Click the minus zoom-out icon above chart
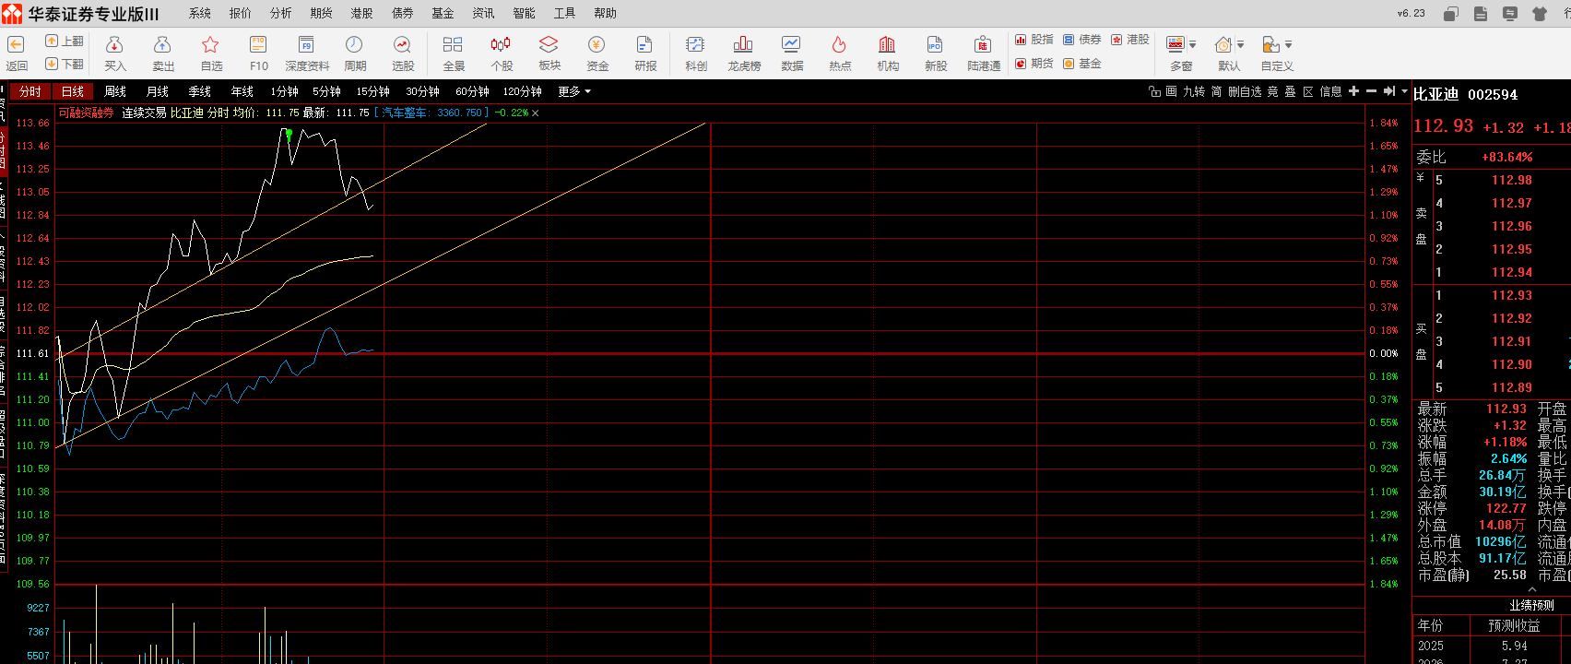The image size is (1571, 664). point(1371,91)
